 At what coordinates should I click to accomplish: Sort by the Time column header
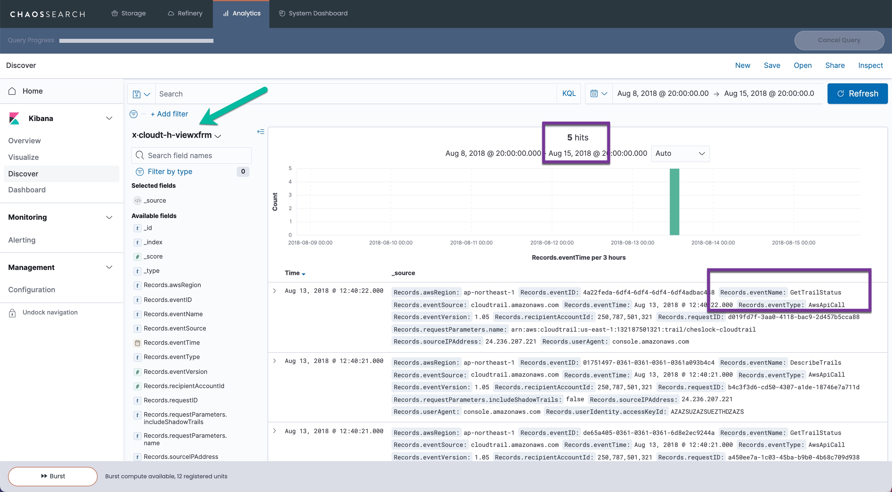295,273
